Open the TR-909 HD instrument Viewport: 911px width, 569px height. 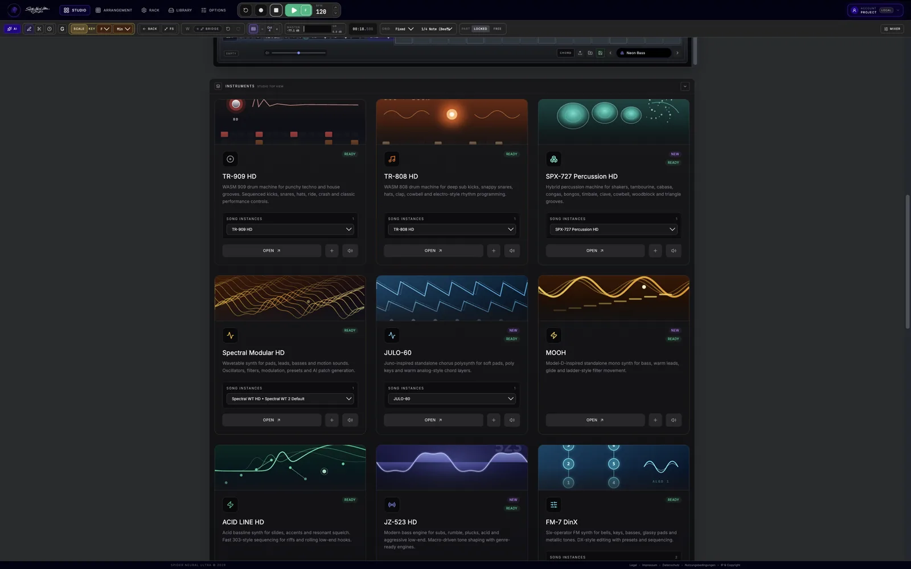tap(272, 251)
